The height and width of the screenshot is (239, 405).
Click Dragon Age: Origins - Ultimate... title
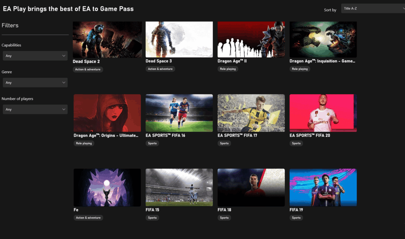pyautogui.click(x=106, y=135)
